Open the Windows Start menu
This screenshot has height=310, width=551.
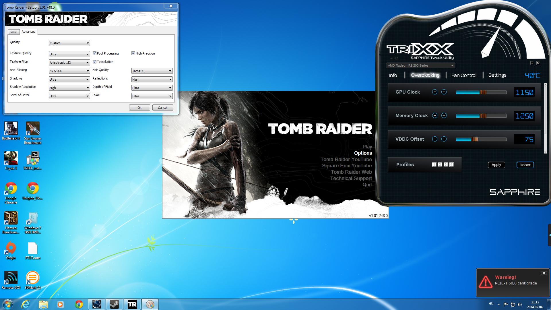(8, 304)
